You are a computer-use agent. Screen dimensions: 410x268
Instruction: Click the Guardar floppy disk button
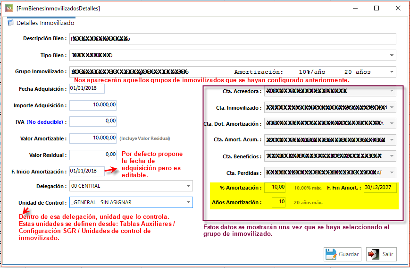click(343, 254)
